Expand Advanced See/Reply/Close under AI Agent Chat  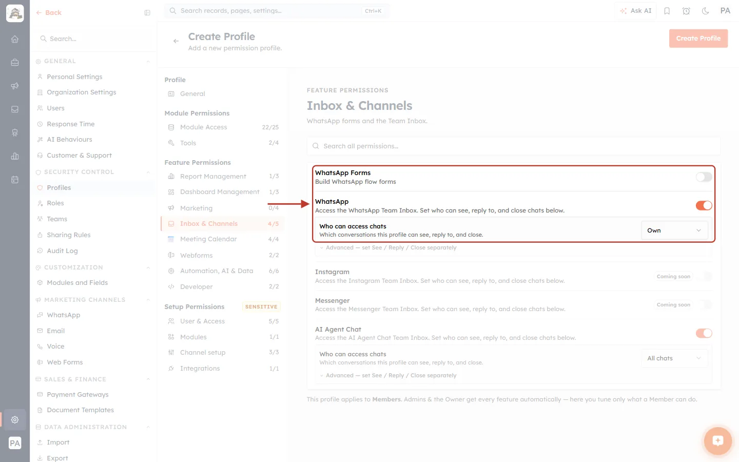coord(388,376)
